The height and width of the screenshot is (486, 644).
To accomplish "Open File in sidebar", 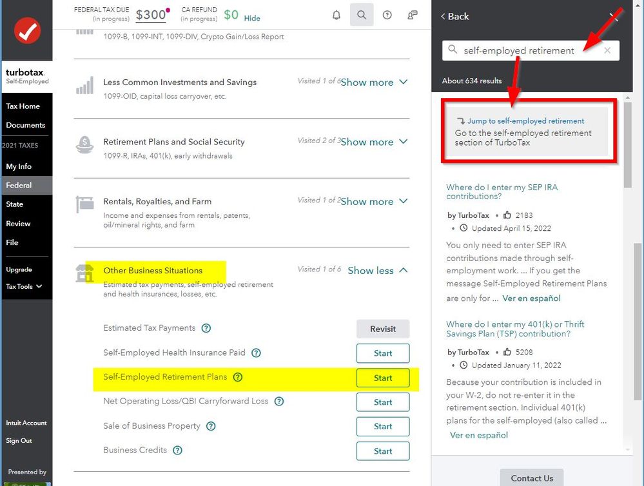I will tap(12, 242).
